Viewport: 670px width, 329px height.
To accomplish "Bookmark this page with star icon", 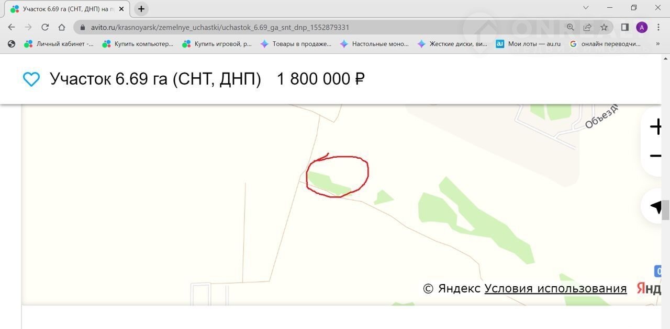I will 604,27.
